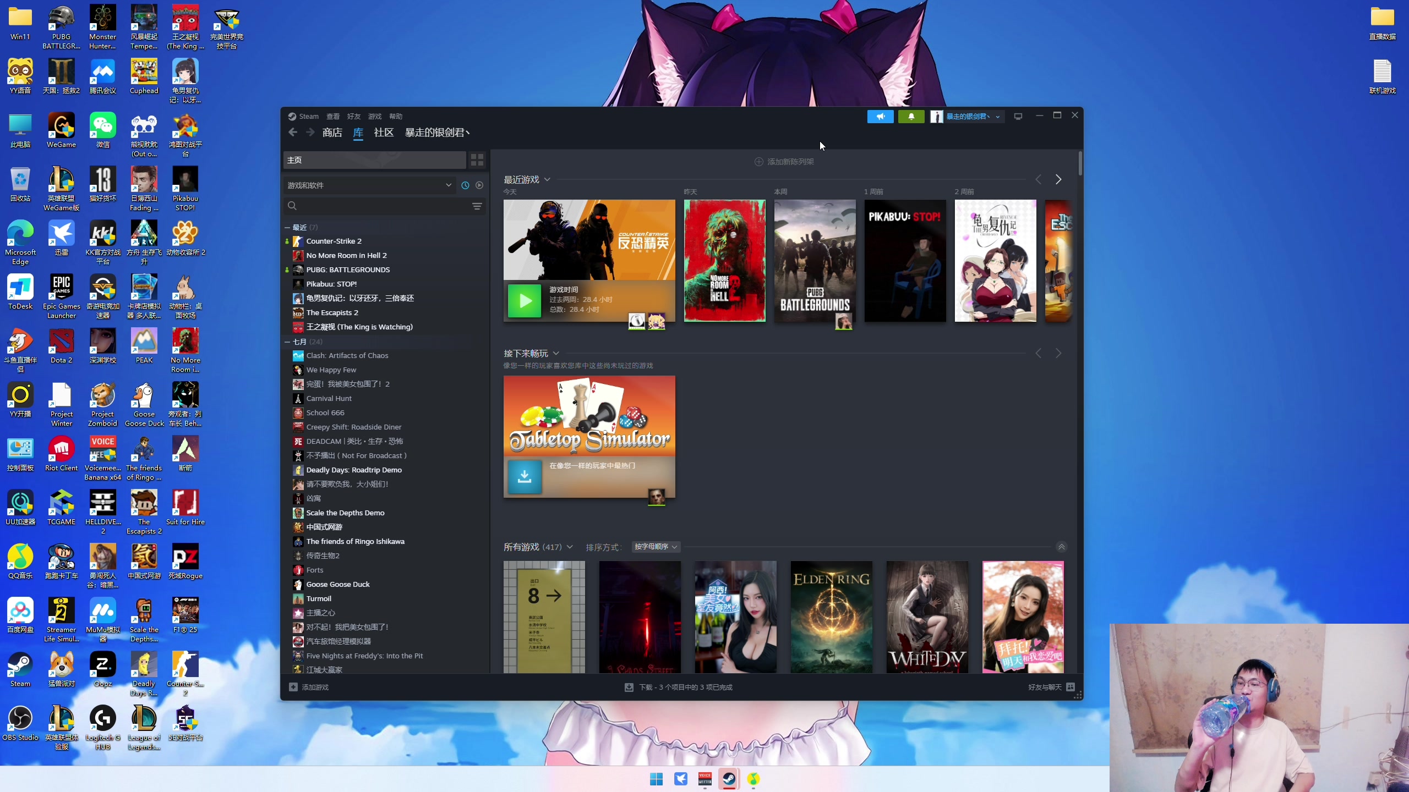This screenshot has height=792, width=1409.
Task: Click the Steam announcements megaphone icon
Action: tap(880, 116)
